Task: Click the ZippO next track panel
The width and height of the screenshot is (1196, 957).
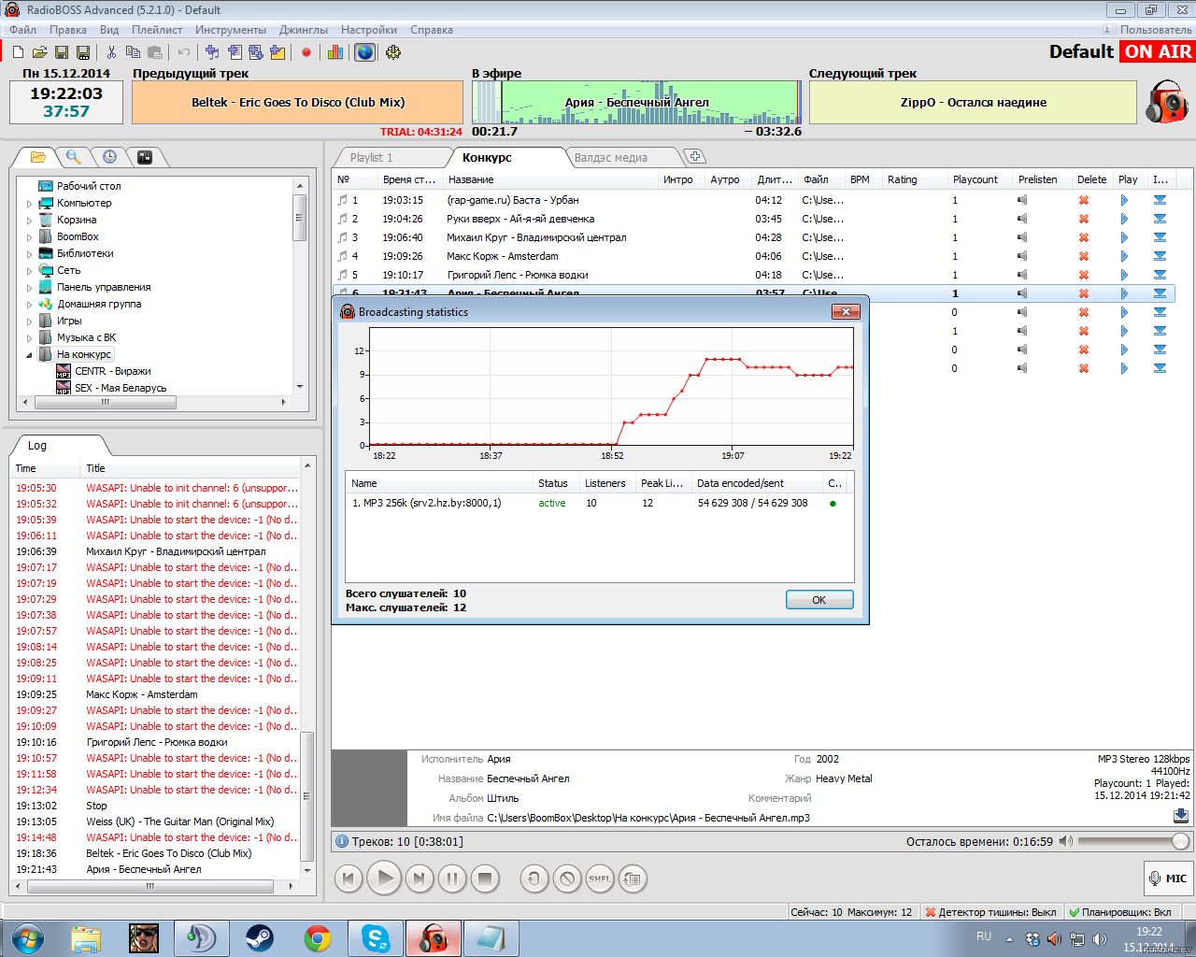Action: (x=973, y=102)
